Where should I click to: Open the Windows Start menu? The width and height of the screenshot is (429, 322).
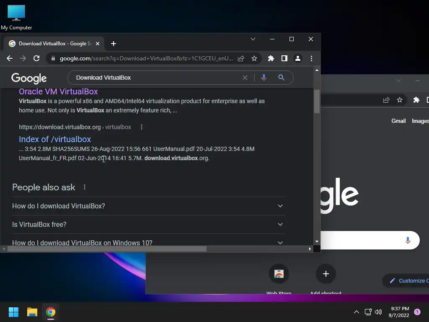13,312
